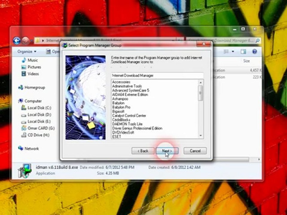Select Catalyst Control Center group
The width and height of the screenshot is (287, 215).
(129, 116)
